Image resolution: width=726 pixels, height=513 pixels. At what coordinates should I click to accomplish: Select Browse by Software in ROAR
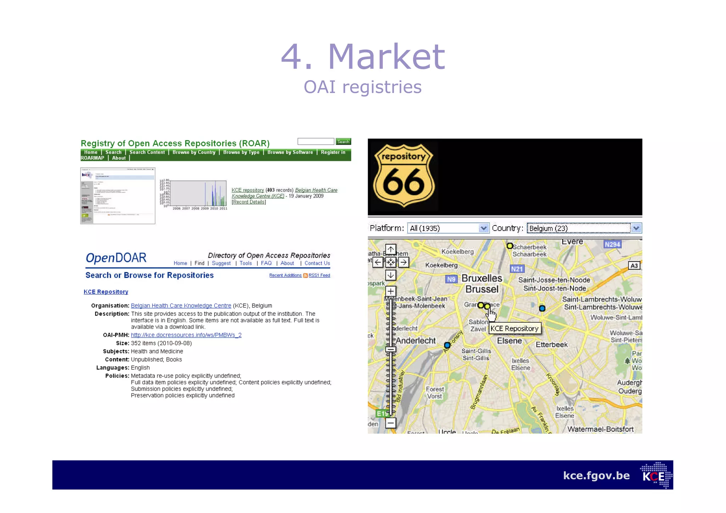tap(290, 152)
